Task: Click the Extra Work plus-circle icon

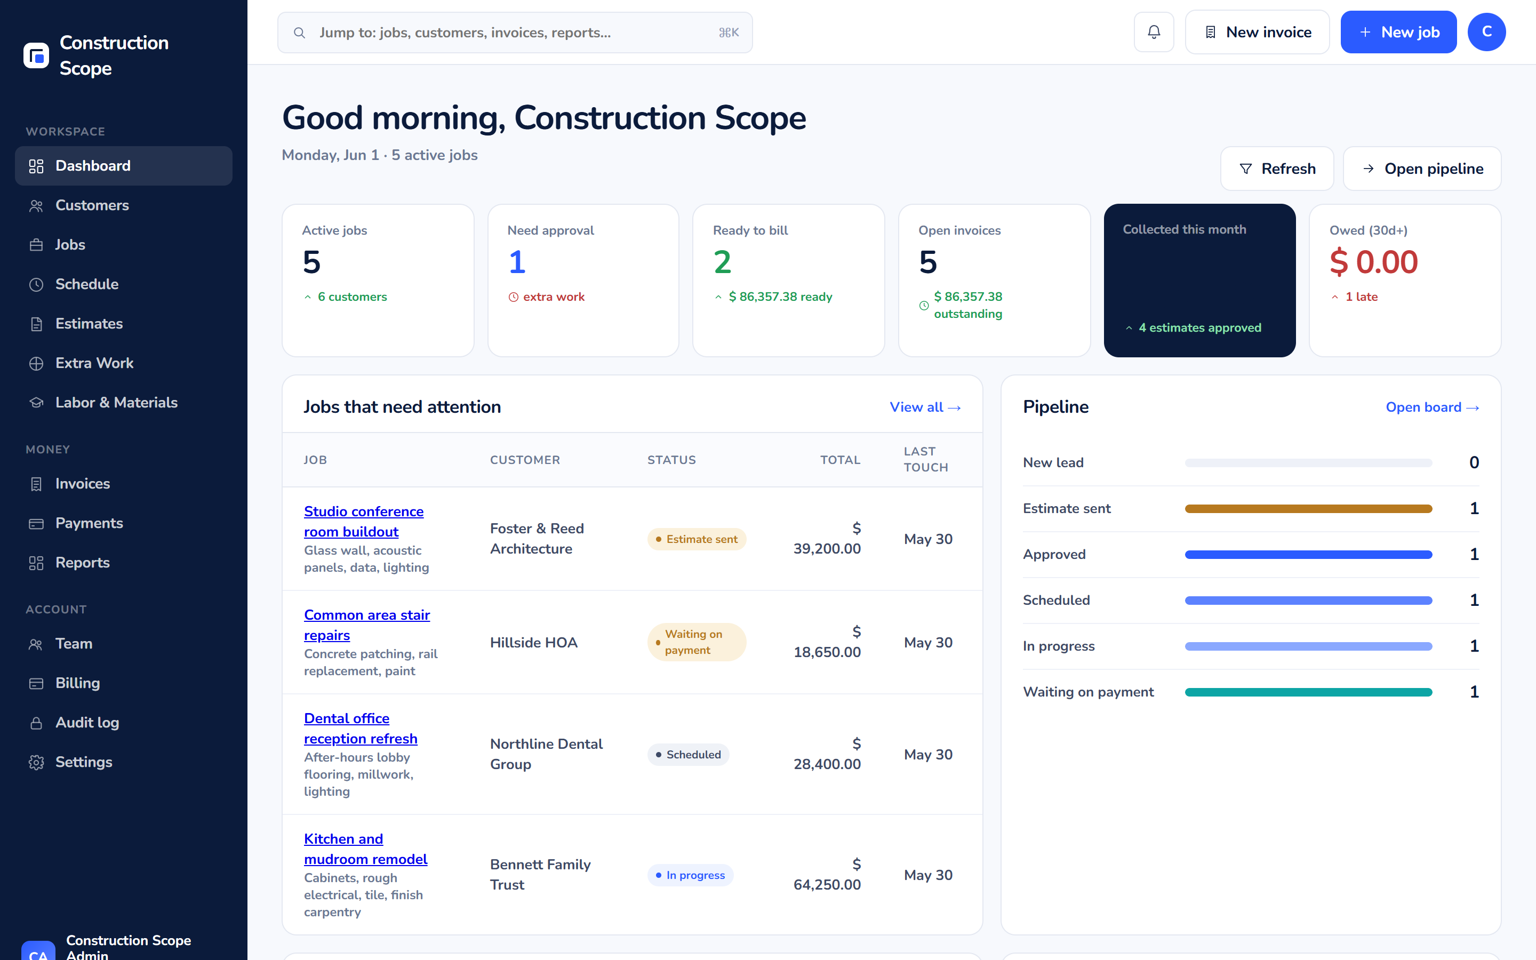Action: coord(36,363)
